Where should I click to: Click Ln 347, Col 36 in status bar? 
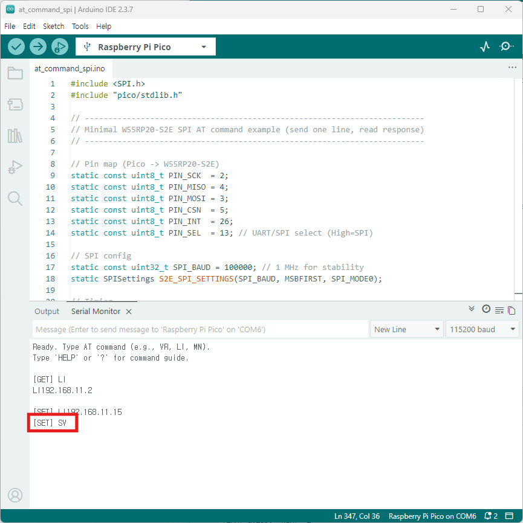(357, 516)
